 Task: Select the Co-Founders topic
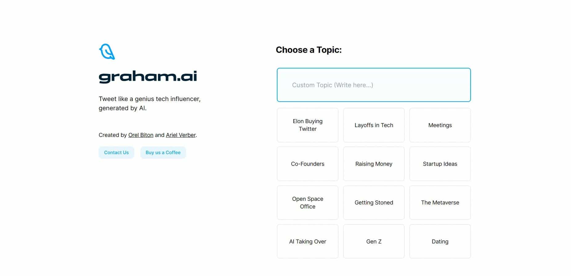coord(307,164)
